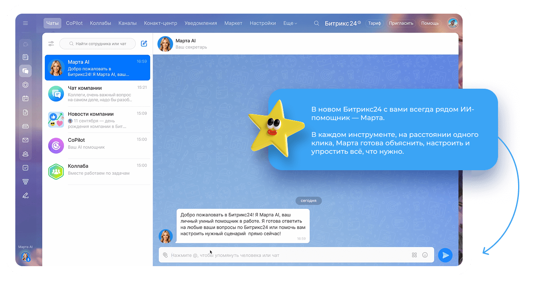The image size is (541, 283).
Task: Open the apps grid icon in the message box
Action: 414,255
